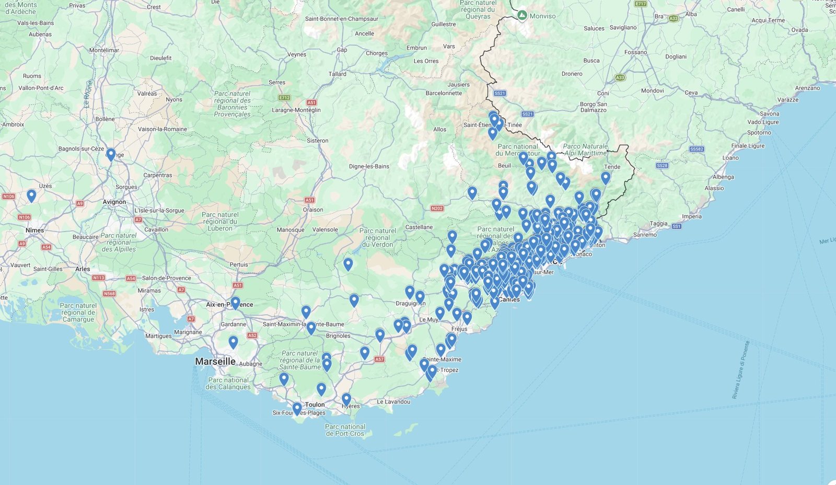Click the pin near Hyères

tap(346, 397)
